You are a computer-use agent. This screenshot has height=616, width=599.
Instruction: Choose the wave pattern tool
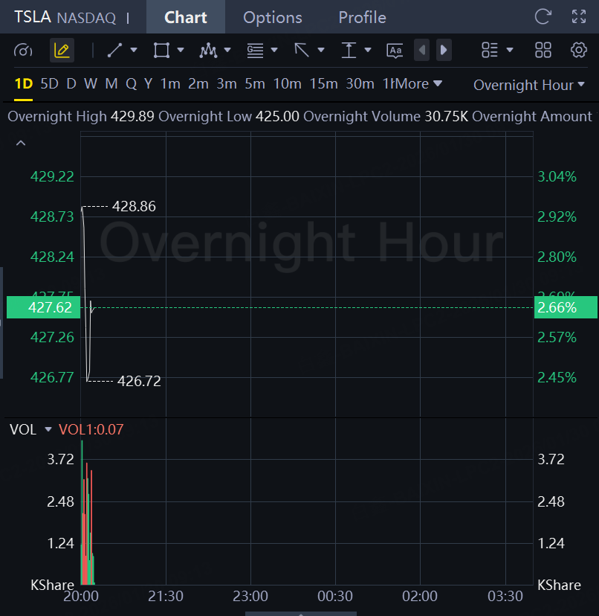208,51
